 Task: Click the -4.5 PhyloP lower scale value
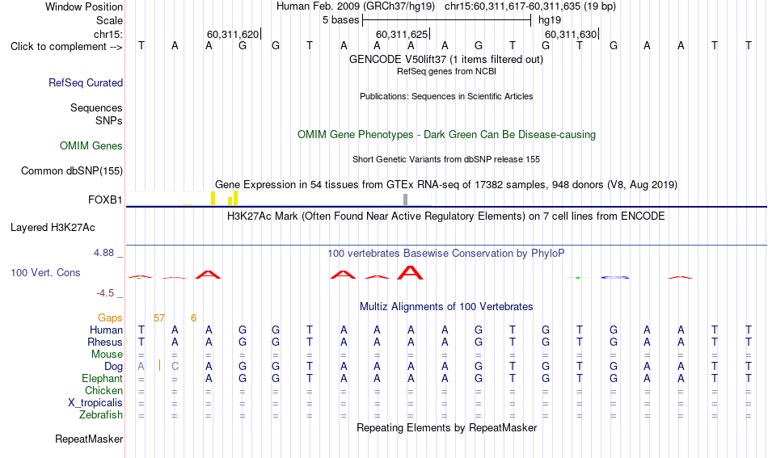click(105, 293)
